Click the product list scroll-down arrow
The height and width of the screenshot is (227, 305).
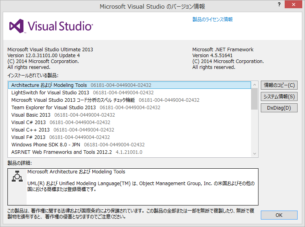click(x=255, y=153)
